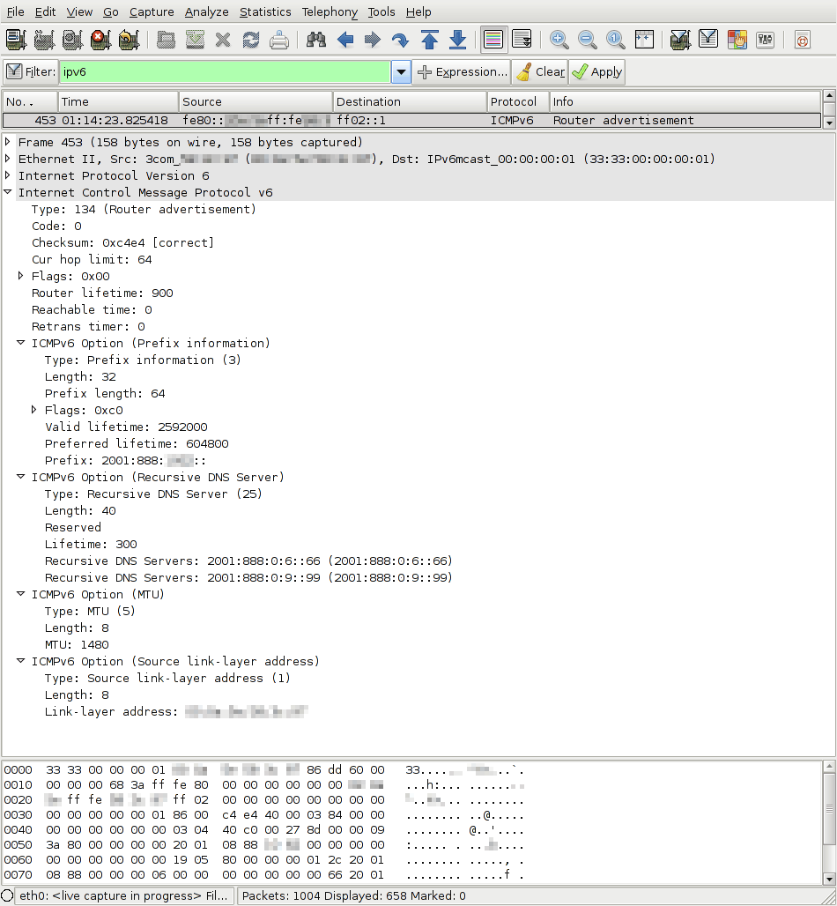
Task: Edit display filters icon
Action: [x=708, y=40]
